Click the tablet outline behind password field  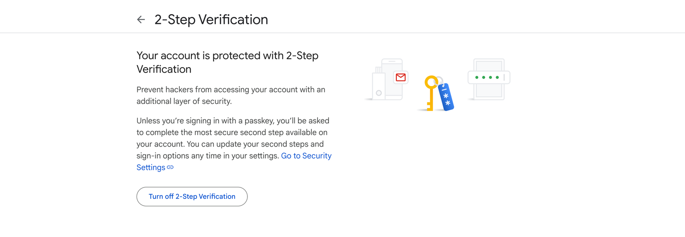click(489, 79)
